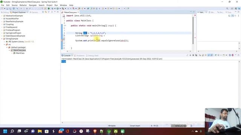This screenshot has width=241, height=135.
Task: Open the Run menu
Action: 56,5
